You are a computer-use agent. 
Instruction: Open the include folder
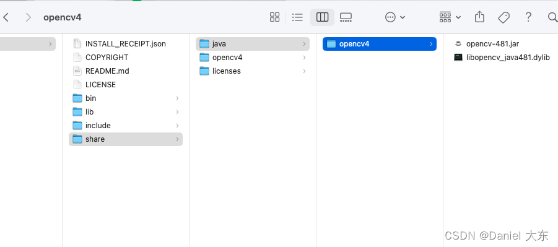tap(126, 125)
